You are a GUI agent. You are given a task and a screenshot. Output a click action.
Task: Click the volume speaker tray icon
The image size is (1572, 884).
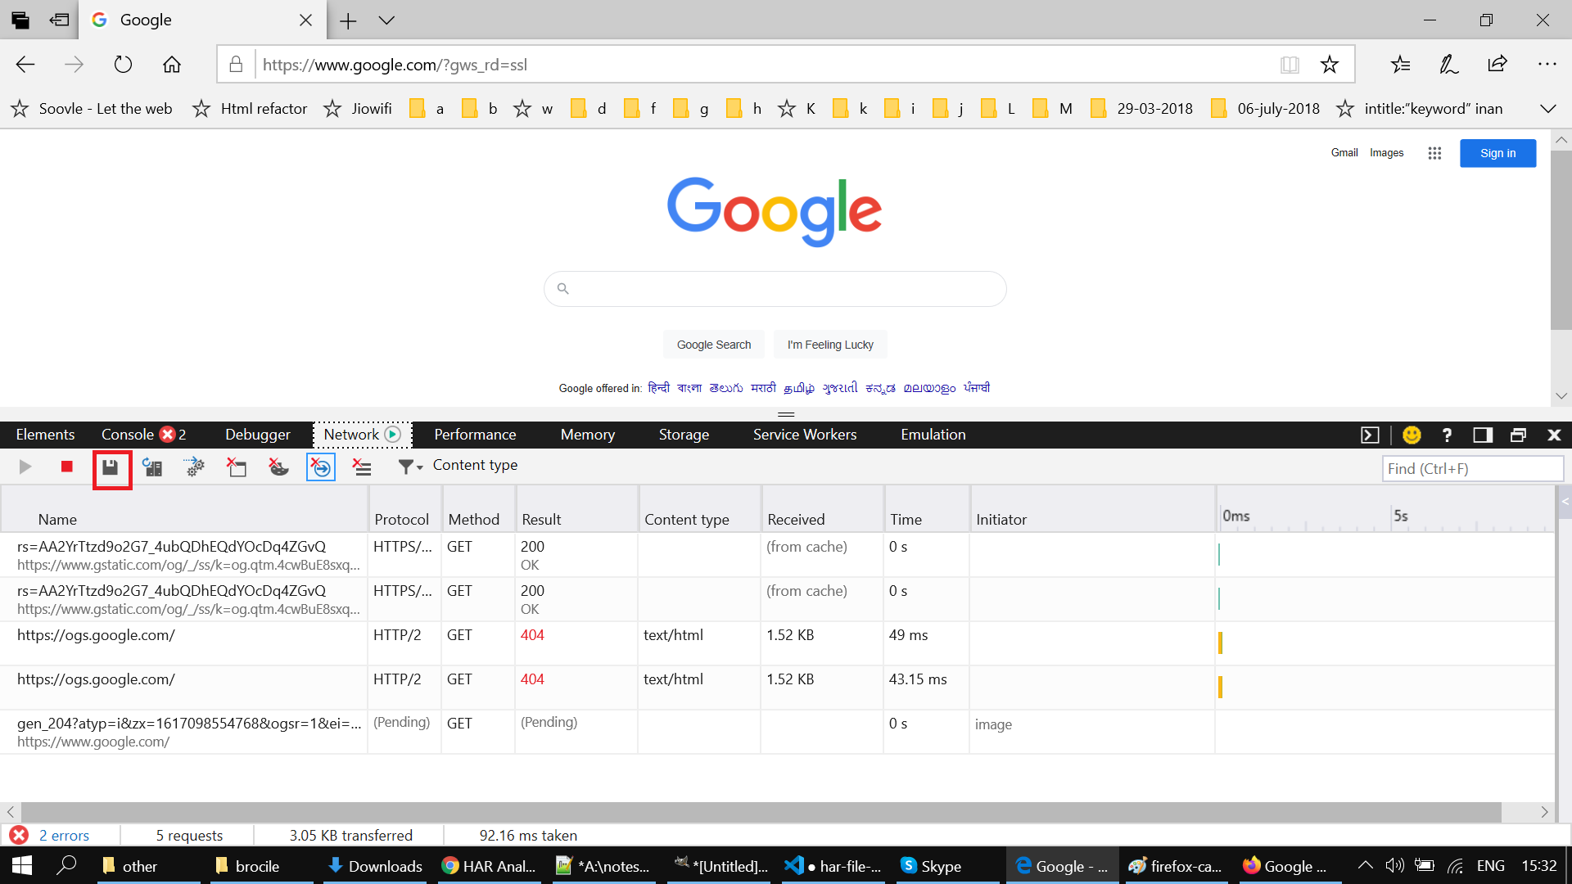coord(1394,865)
